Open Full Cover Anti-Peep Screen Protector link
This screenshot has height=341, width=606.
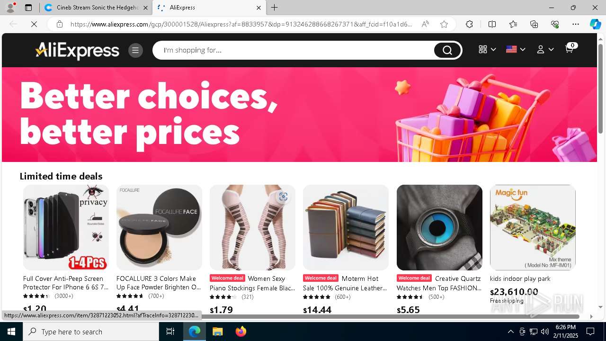(x=66, y=283)
